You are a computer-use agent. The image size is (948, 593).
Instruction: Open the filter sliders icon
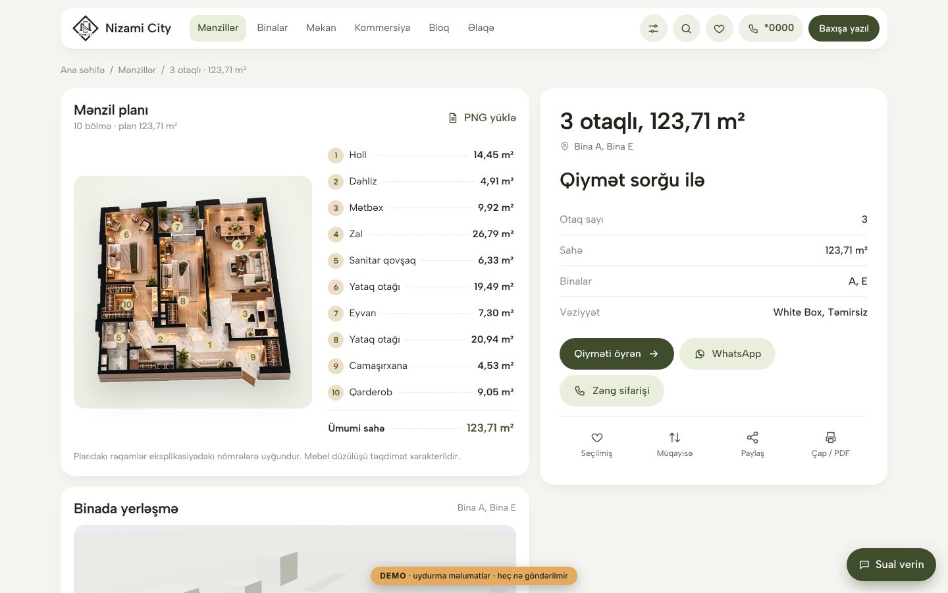click(x=653, y=28)
